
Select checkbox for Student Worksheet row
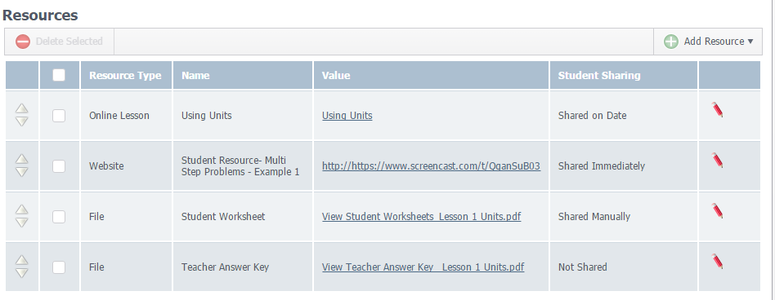coord(59,217)
